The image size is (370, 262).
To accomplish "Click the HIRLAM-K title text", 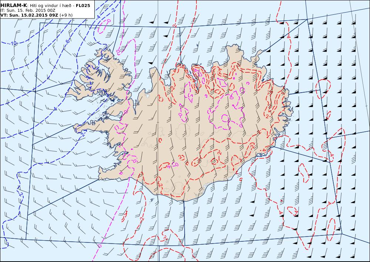I will click(14, 6).
